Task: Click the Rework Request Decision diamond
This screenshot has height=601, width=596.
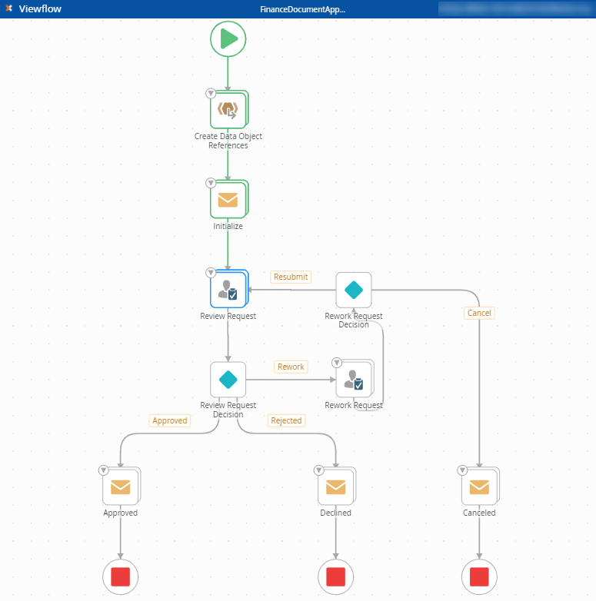Action: [x=353, y=290]
